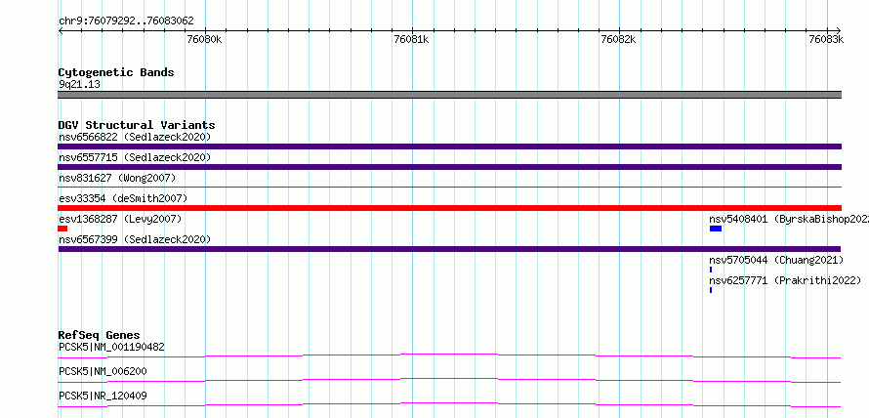Click the 76082k ruler tick label
Screen dimensions: 869x418
pos(618,39)
